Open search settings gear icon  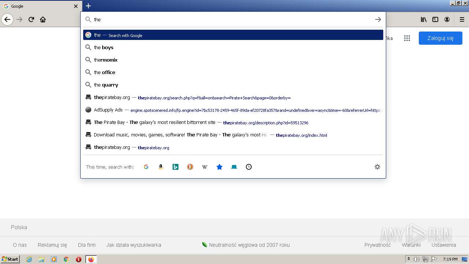click(x=377, y=167)
